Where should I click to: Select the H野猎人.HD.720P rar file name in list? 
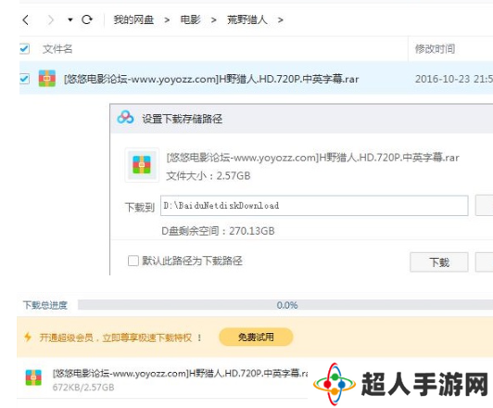[x=211, y=79]
